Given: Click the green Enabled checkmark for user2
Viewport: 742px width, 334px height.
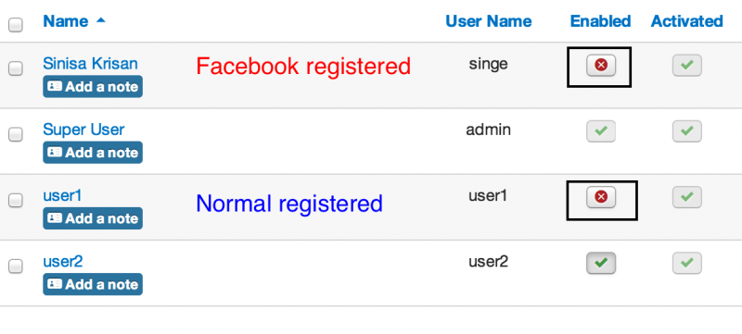Looking at the screenshot, I should (601, 263).
